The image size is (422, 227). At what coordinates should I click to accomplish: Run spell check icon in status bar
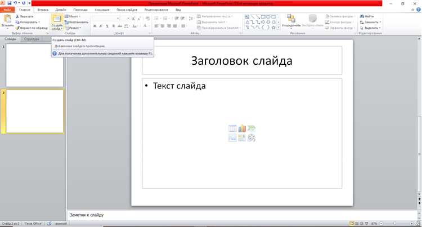point(50,224)
